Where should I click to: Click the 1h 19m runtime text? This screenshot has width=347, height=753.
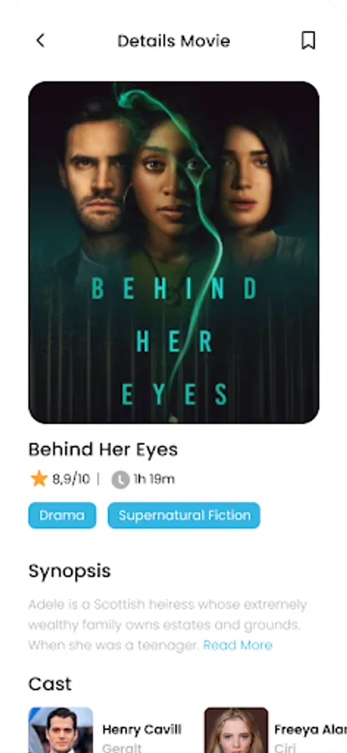154,479
